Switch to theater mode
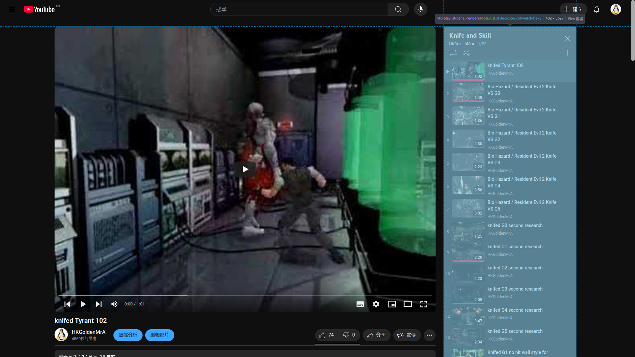The height and width of the screenshot is (357, 635). point(408,304)
